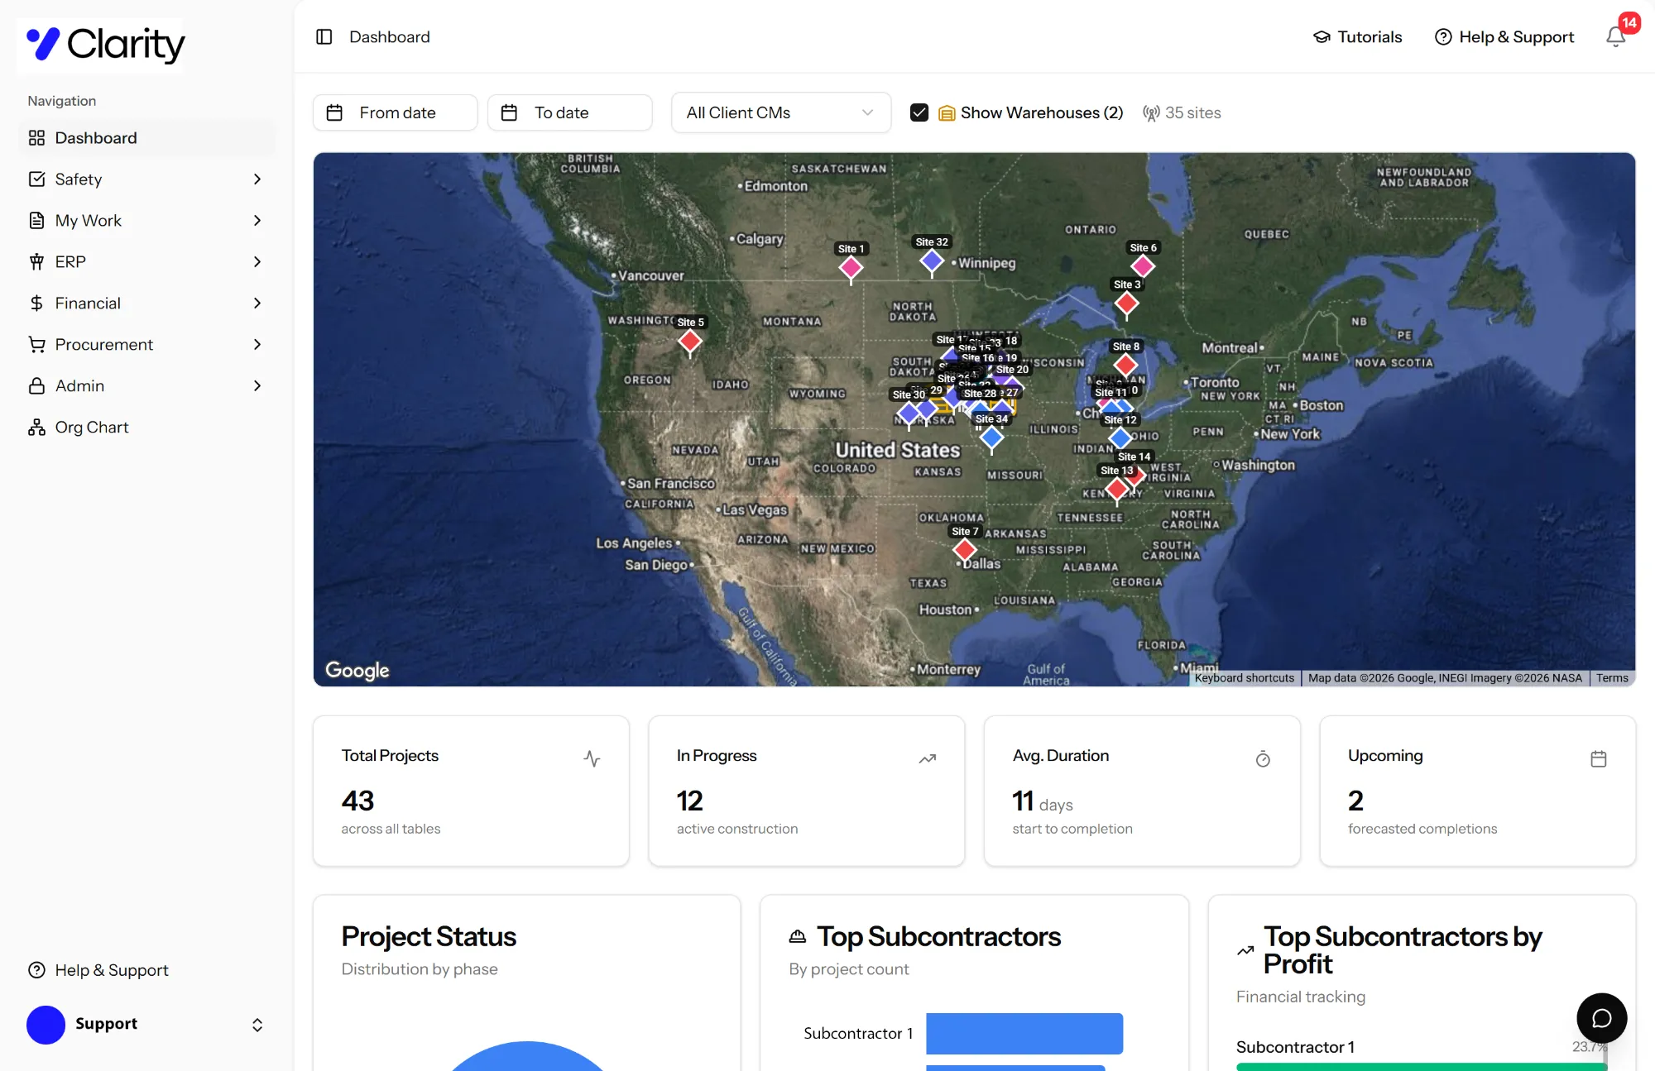
Task: Open the Total Projects card
Action: click(x=471, y=791)
